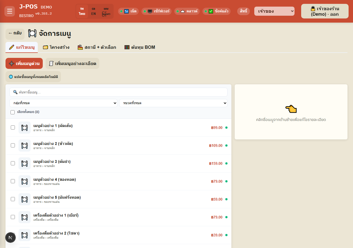The height and width of the screenshot is (248, 353).
Task: Click the plate icon for เมนูตัวอย่าง 5 (มันฝรั่งทอด)
Action: (25, 199)
